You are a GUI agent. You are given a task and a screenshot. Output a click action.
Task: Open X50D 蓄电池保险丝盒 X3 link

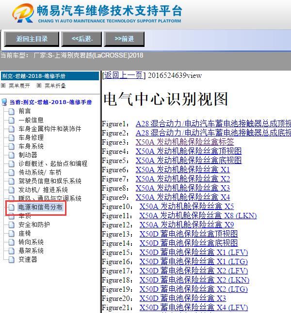(183, 298)
